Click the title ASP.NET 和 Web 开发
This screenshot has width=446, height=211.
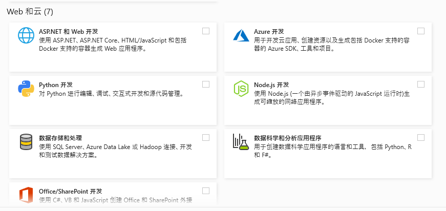point(69,32)
